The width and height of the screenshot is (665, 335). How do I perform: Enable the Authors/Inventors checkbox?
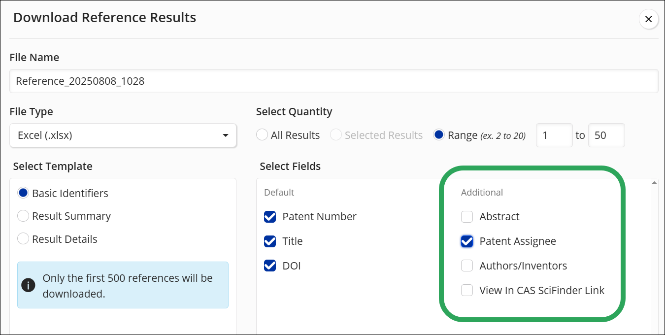click(x=467, y=266)
